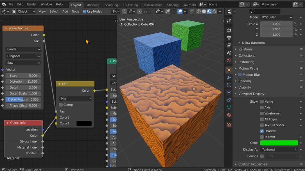This screenshot has height=171, width=305.
Task: Disable the Shadow checkbox
Action: coord(262,131)
